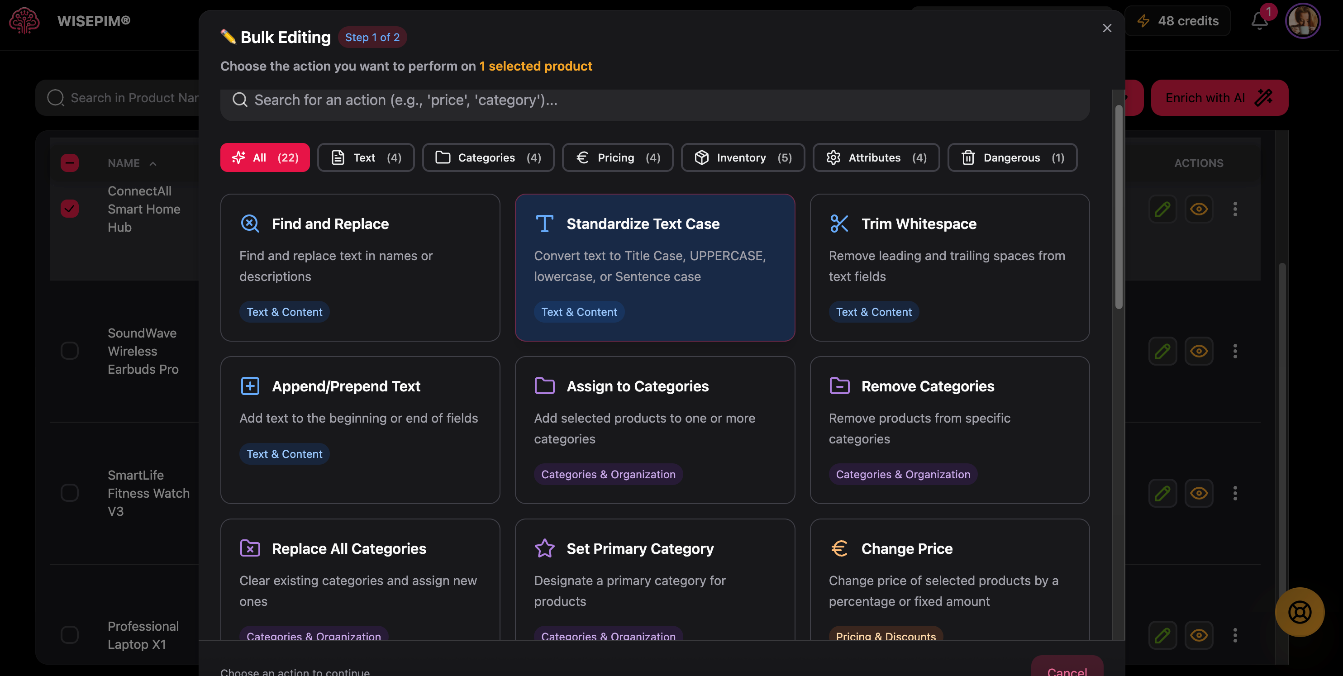
Task: Toggle view eye for ConnectAll Smart Home Hub
Action: coord(1199,209)
